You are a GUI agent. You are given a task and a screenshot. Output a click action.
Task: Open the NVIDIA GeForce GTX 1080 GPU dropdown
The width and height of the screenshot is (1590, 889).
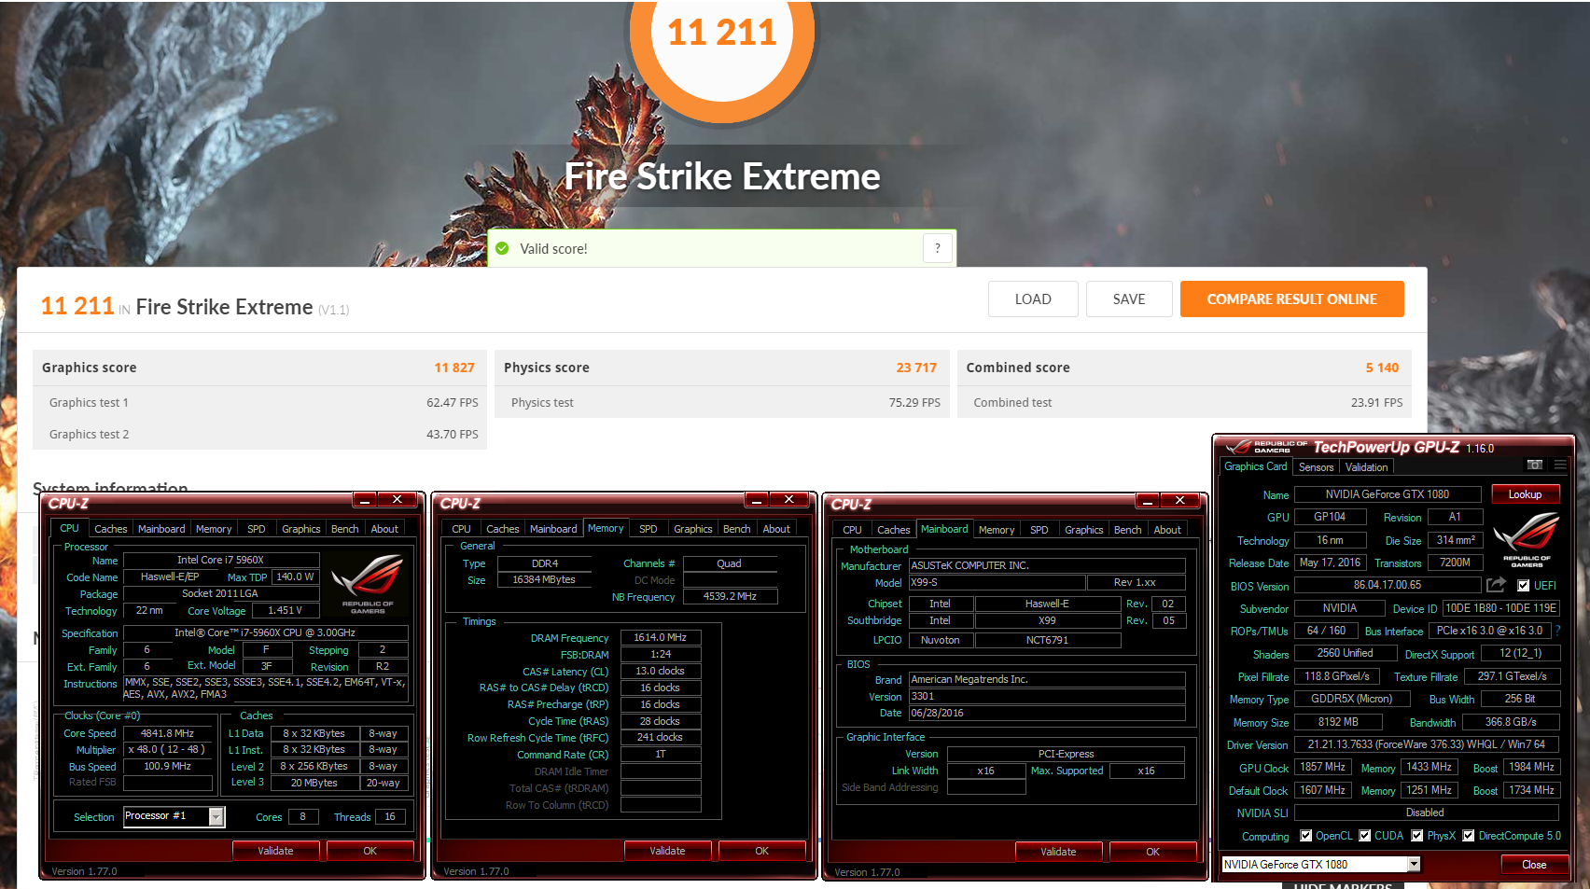click(1414, 865)
